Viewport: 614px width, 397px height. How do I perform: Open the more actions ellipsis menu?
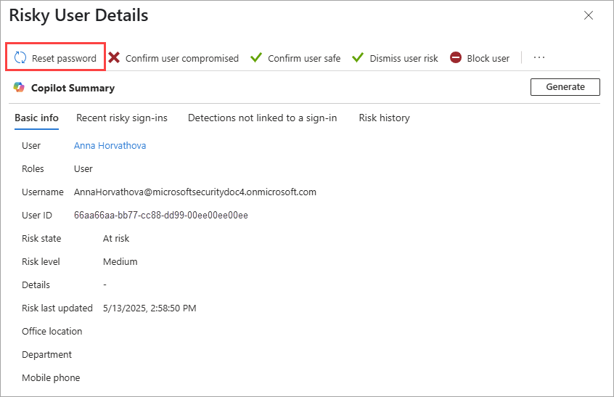tap(539, 58)
